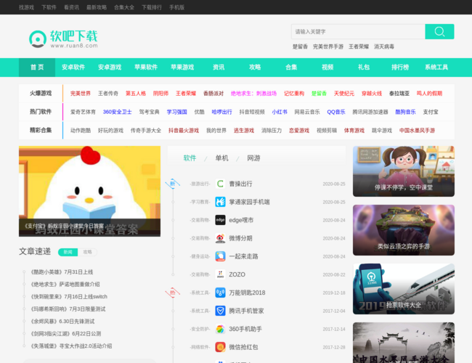Viewport: 472px width, 363px height.
Task: Go to the 首页 nav item
Action: [x=37, y=67]
